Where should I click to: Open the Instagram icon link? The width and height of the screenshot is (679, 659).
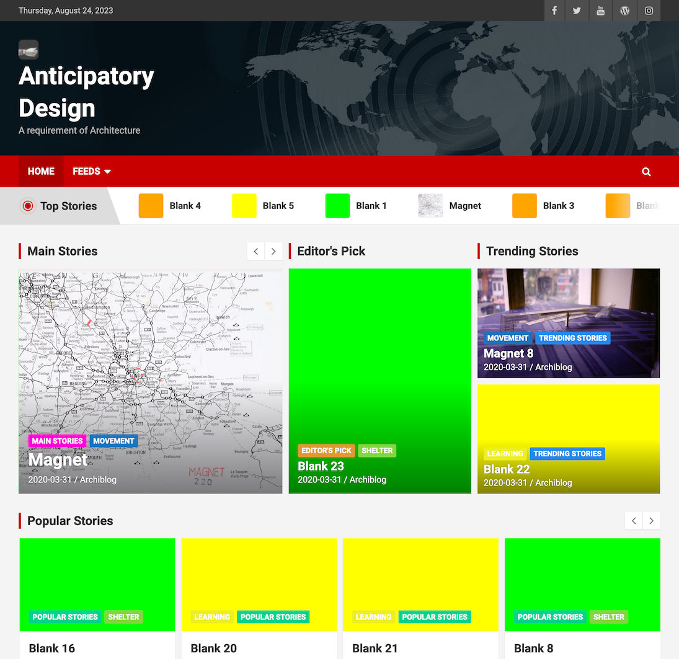click(x=649, y=11)
